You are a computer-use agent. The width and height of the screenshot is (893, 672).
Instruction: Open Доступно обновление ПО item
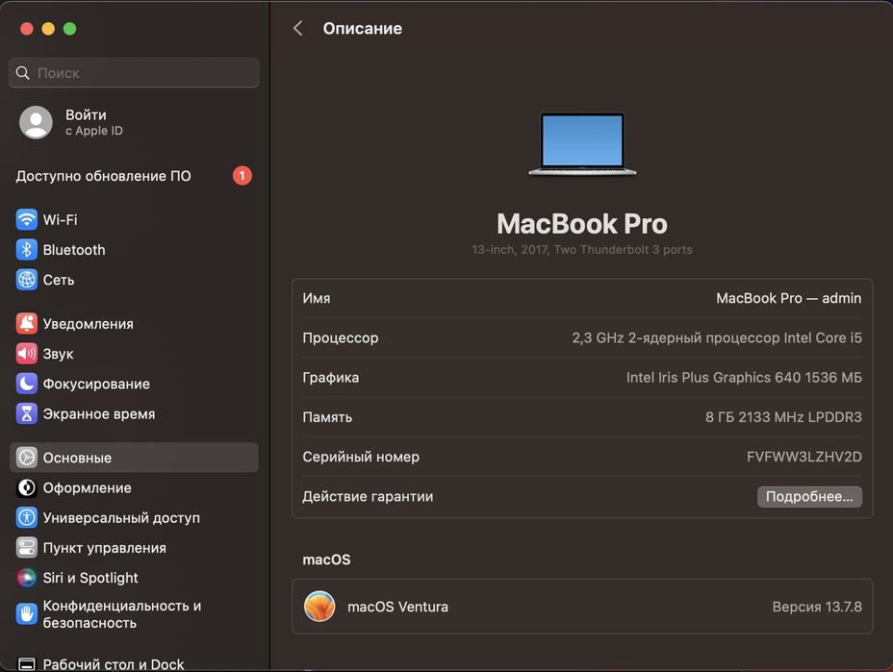coord(134,176)
